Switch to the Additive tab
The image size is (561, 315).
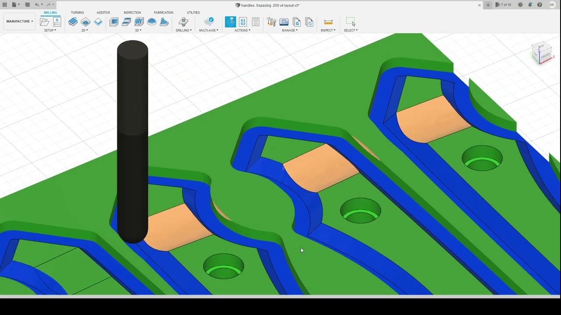tap(103, 13)
